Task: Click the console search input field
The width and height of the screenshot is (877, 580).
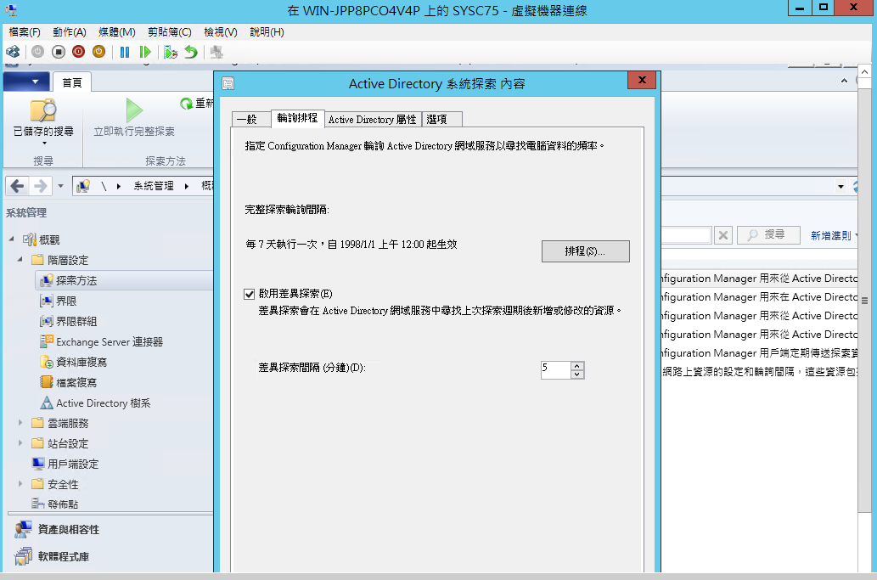Action: coord(686,235)
